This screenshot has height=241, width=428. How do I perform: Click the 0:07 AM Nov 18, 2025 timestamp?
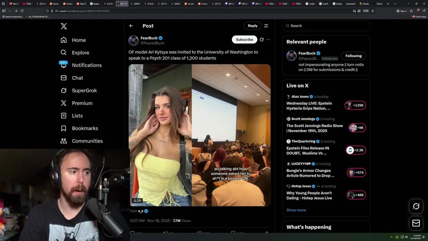150,221
